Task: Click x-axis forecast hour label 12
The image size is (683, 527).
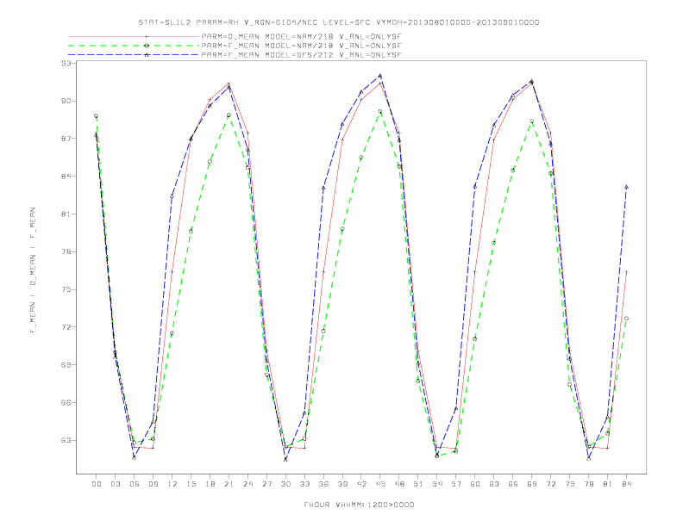Action: (172, 484)
